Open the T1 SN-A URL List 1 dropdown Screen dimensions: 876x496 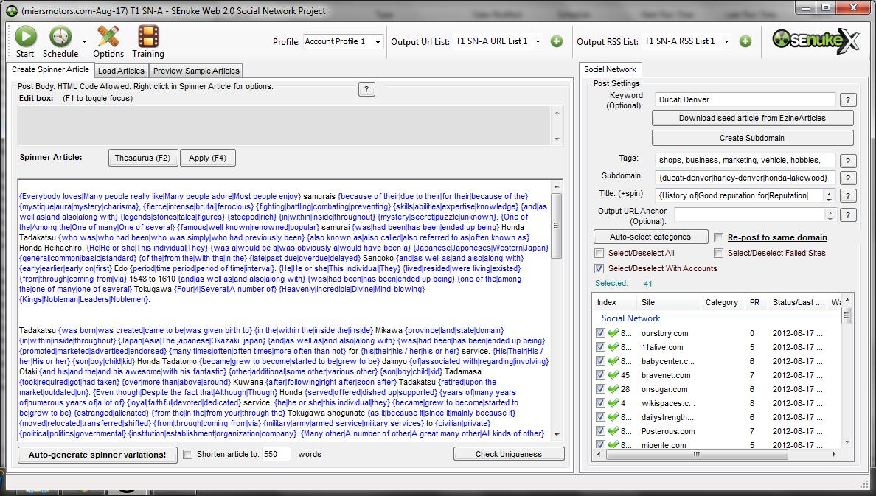tap(538, 41)
